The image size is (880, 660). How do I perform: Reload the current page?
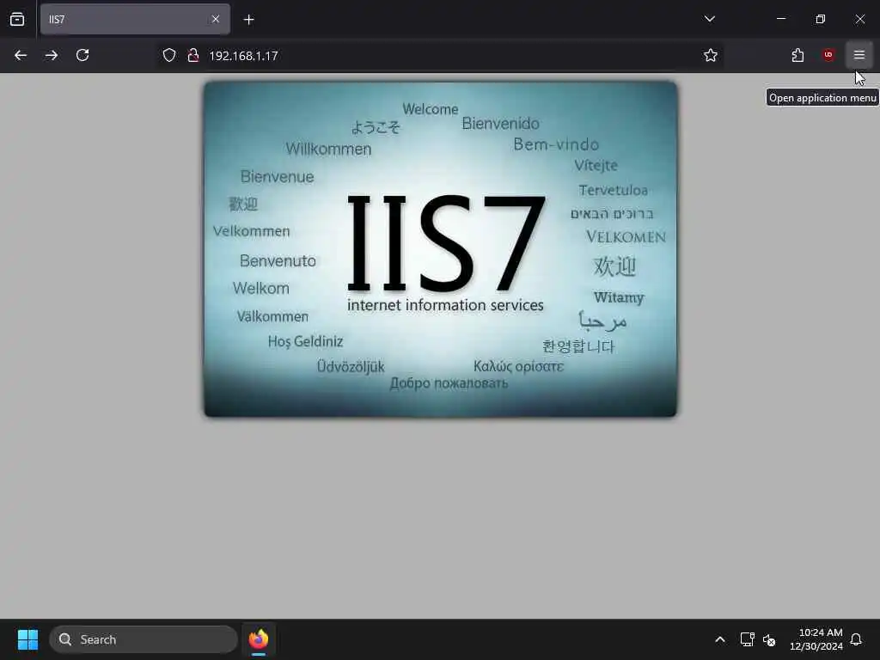click(x=82, y=55)
